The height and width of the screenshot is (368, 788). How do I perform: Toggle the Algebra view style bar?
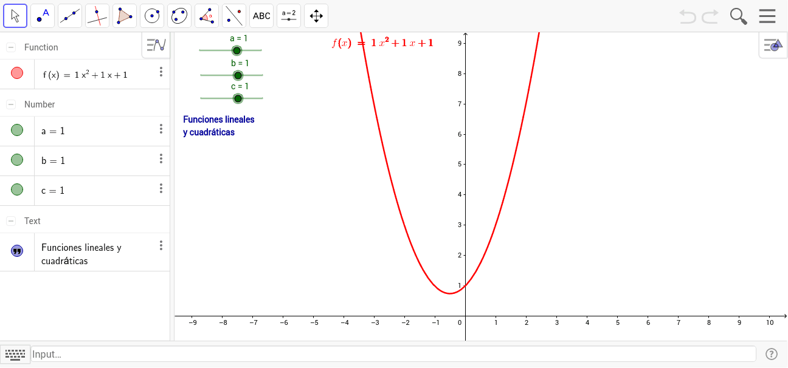(x=156, y=45)
